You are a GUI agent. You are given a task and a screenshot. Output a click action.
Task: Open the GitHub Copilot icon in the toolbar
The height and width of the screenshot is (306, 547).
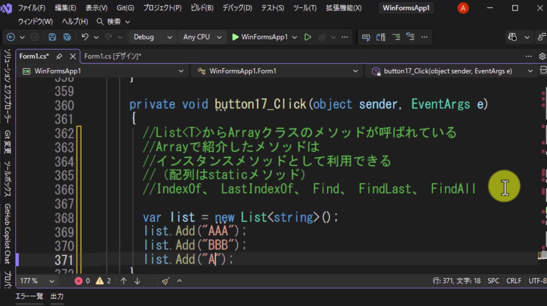[513, 37]
